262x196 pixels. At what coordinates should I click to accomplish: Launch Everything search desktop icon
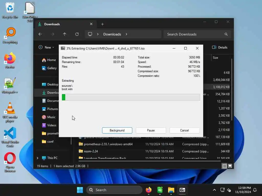tap(10, 35)
